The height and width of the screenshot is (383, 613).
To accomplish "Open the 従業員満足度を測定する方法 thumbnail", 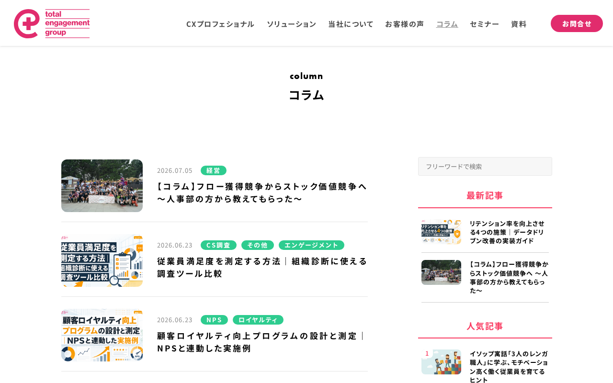I will click(102, 260).
